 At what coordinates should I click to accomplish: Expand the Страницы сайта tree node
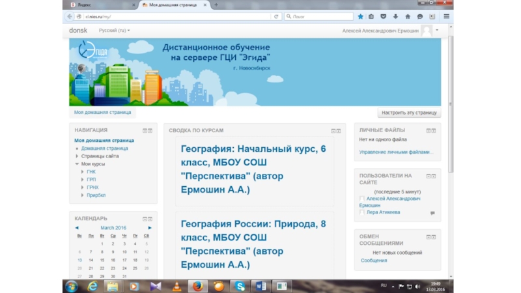77,156
